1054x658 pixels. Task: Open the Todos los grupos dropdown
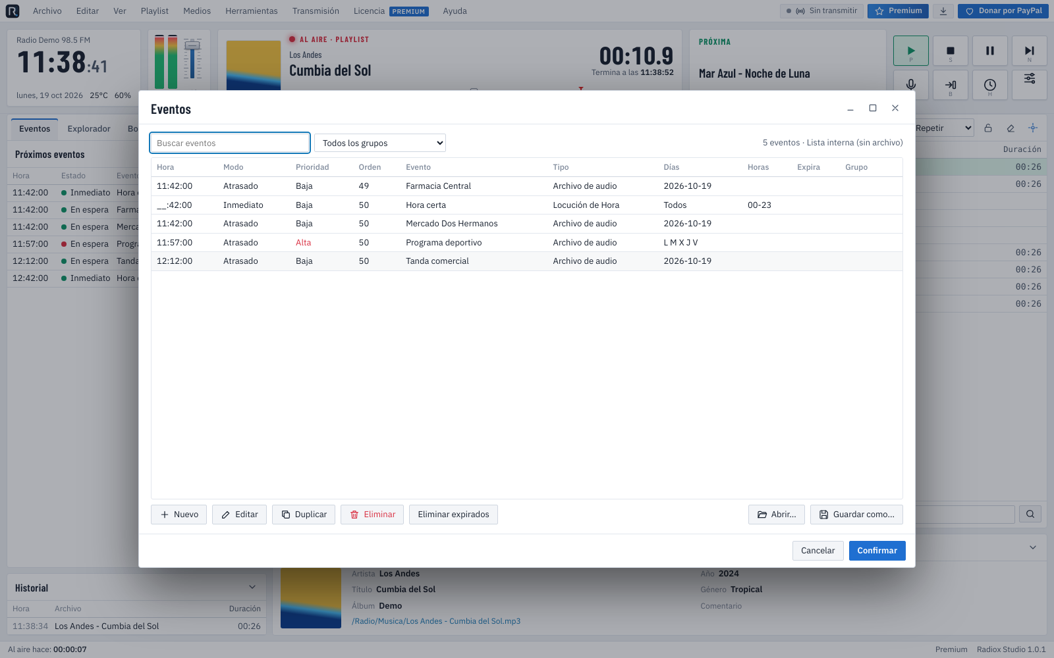click(380, 143)
